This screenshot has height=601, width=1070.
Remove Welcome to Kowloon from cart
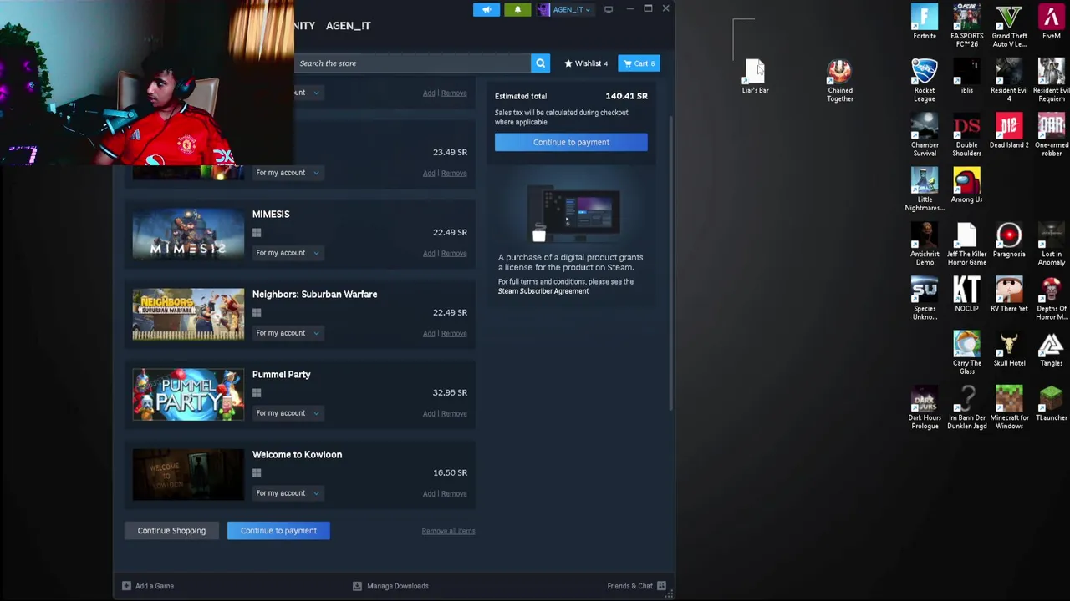pyautogui.click(x=454, y=493)
